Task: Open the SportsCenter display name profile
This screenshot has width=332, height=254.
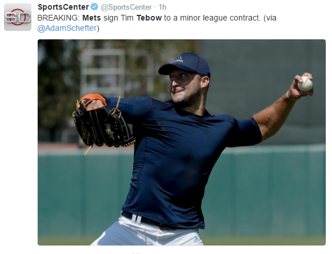Action: point(63,7)
